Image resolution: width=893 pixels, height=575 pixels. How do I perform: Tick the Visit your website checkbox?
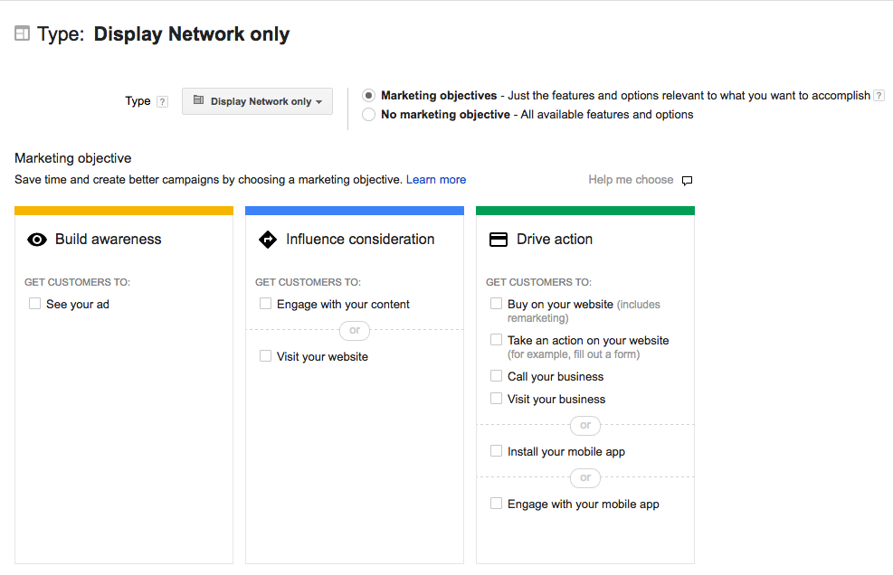(x=265, y=356)
